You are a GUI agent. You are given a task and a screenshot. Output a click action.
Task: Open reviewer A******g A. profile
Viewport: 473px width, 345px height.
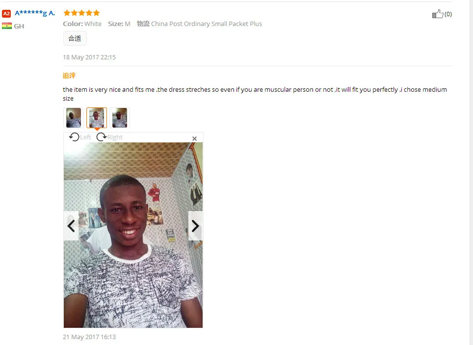[35, 13]
